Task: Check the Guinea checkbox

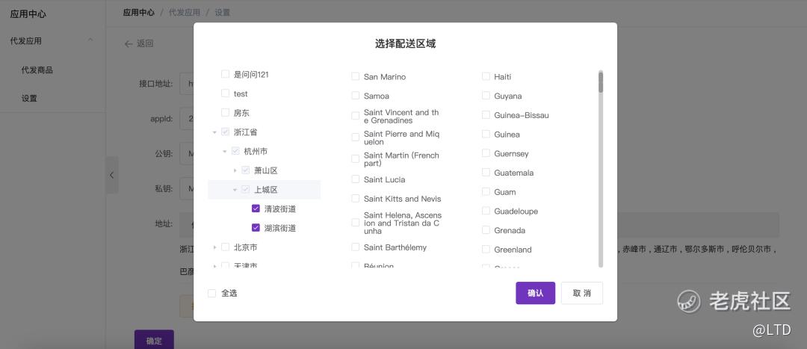Action: [x=486, y=134]
